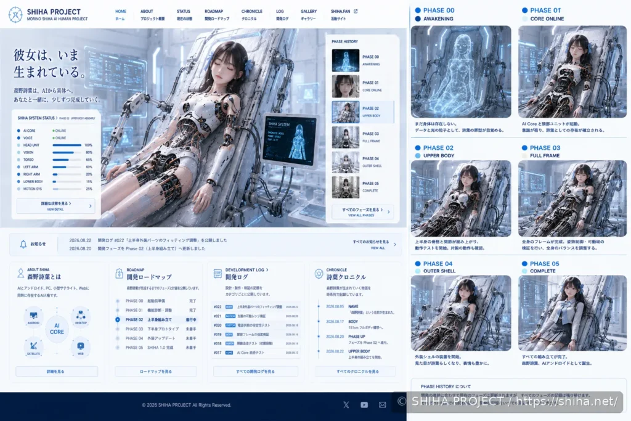631x421 pixels.
Task: Click the DEVELOPMENT LOG card icon
Action: point(218,274)
